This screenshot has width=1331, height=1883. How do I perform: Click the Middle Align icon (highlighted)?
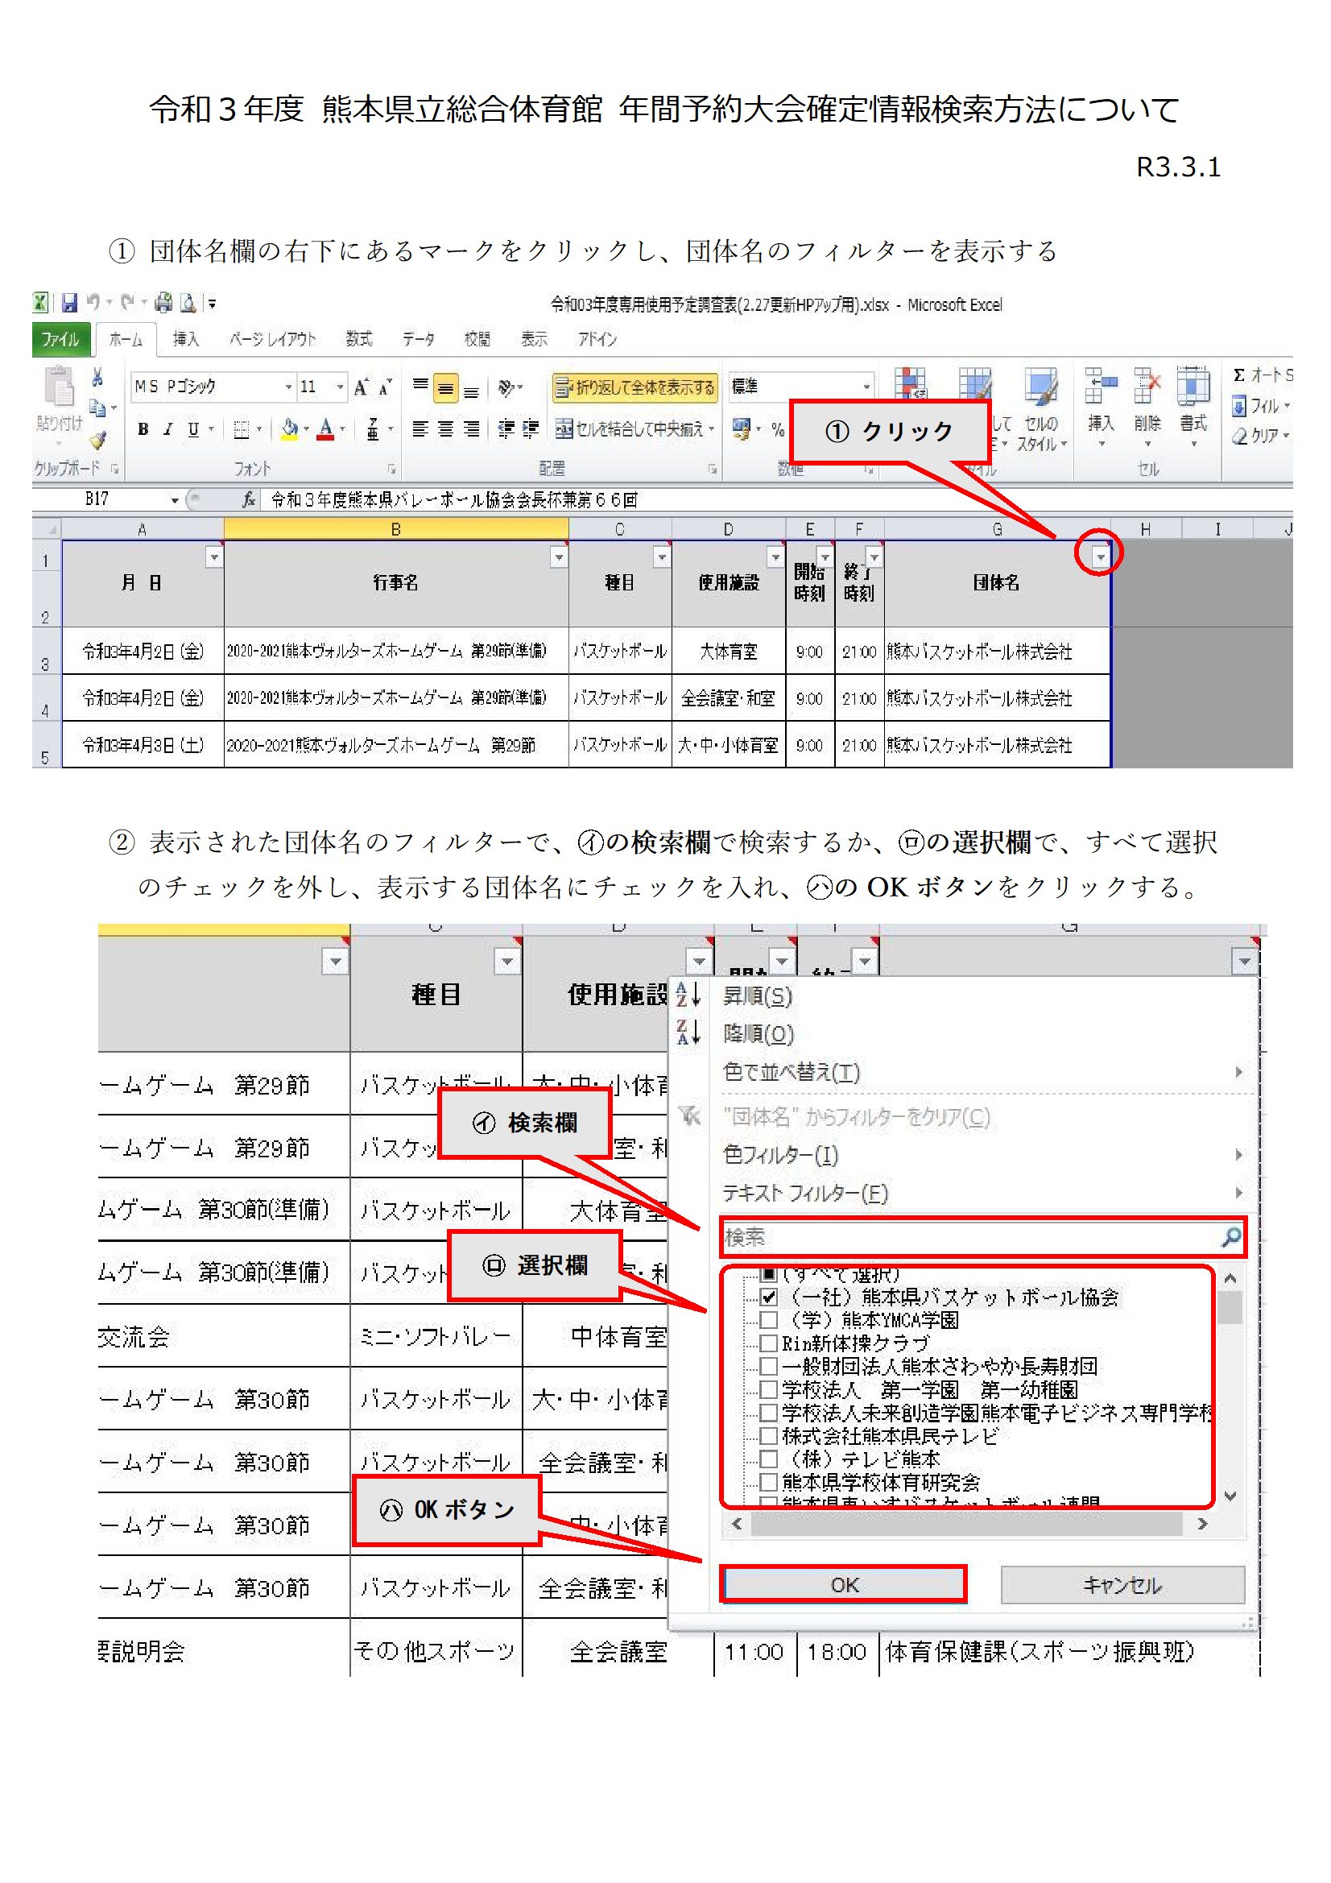(445, 388)
